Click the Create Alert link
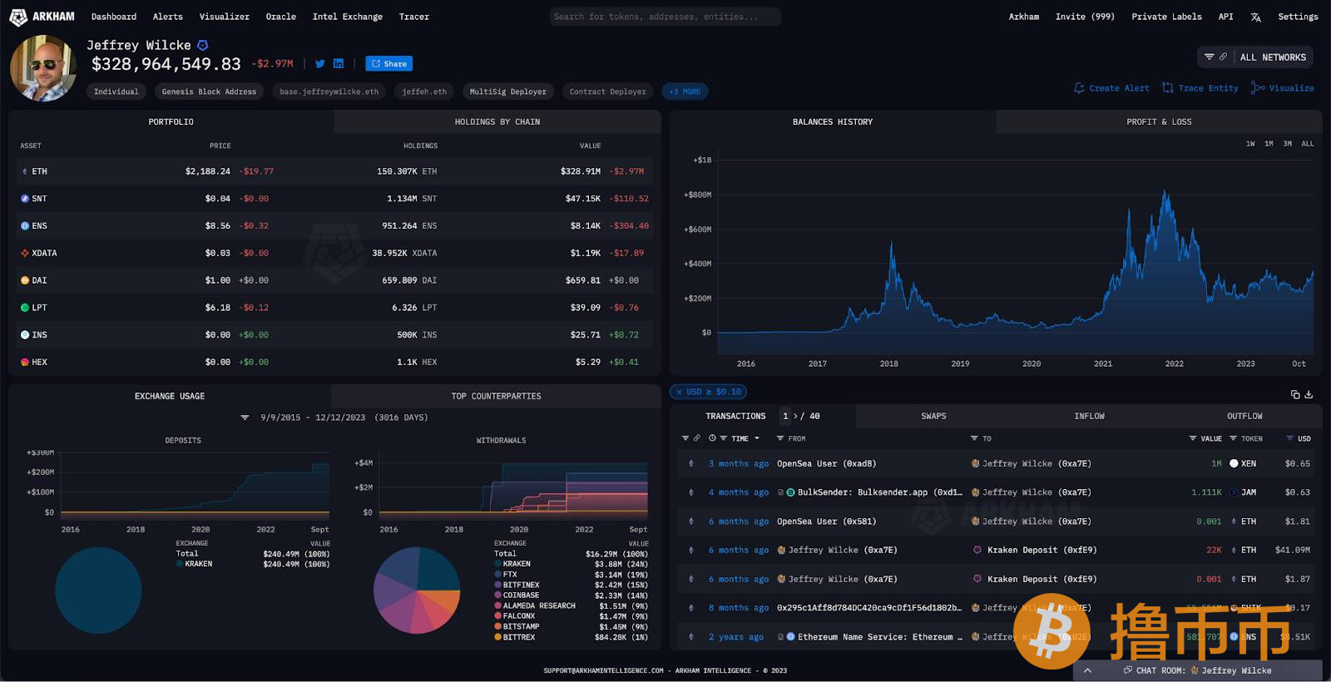 point(1111,88)
